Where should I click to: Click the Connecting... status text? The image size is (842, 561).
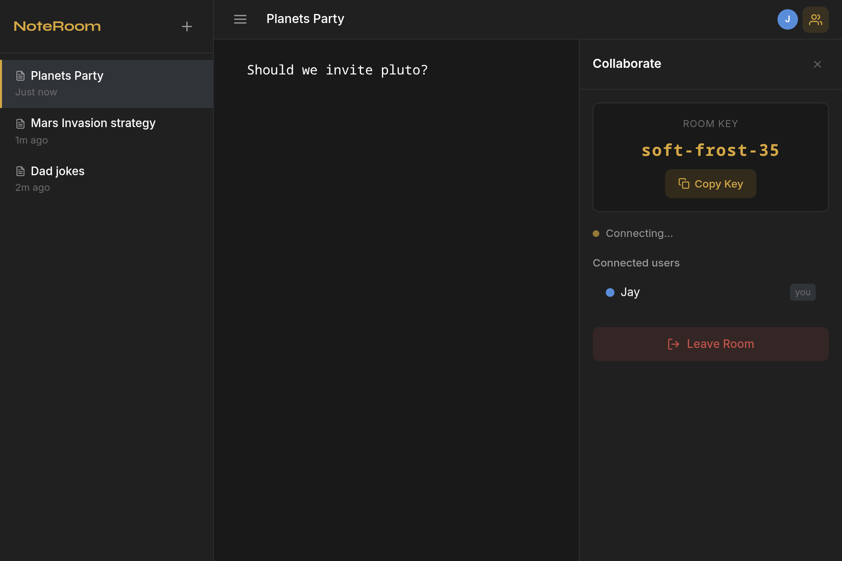(639, 234)
